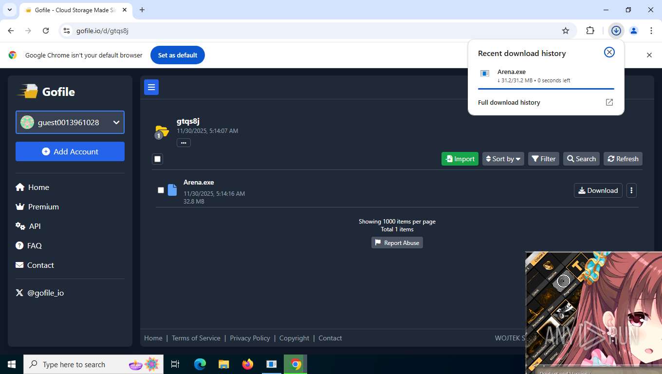Launch Firefox from the taskbar
Viewport: 662px width, 374px height.
248,364
